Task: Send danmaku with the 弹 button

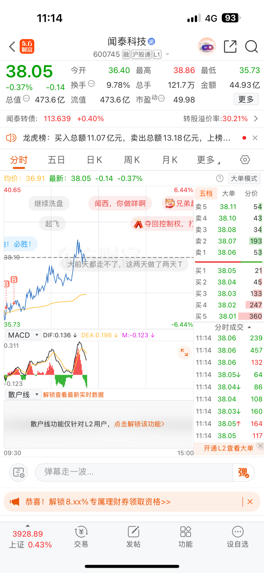Action: pyautogui.click(x=244, y=472)
